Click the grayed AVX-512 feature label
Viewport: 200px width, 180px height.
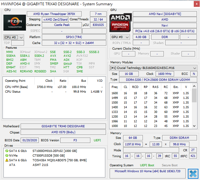[82, 56]
